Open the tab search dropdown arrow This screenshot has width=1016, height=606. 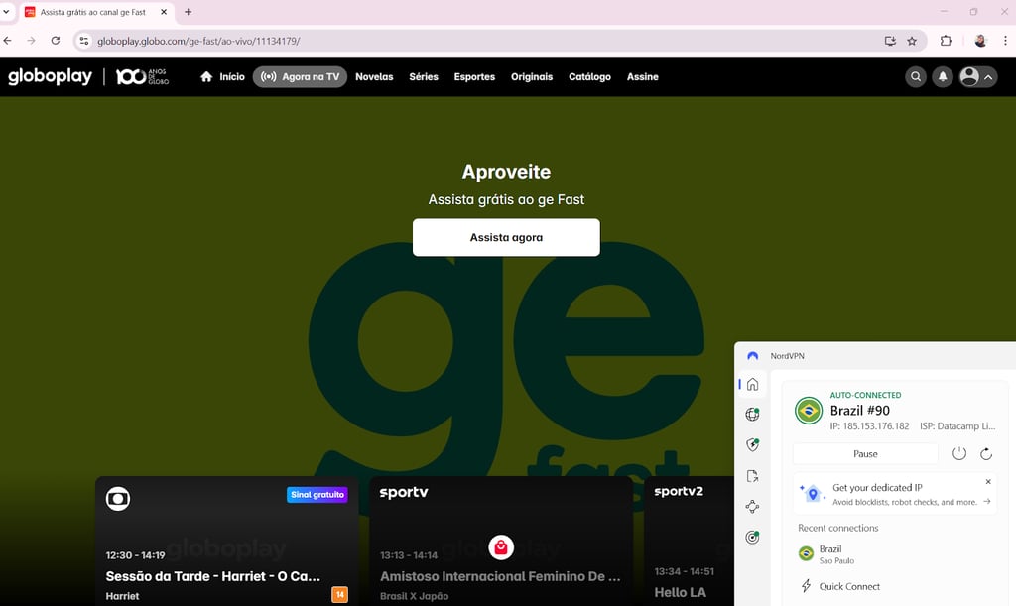(x=7, y=12)
